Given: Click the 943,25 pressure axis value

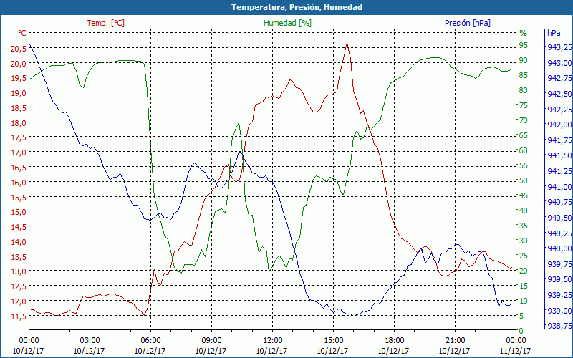Looking at the screenshot, I should coord(559,47).
